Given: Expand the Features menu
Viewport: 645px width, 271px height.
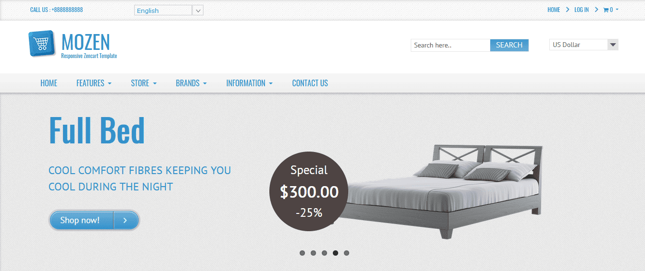Looking at the screenshot, I should [94, 83].
